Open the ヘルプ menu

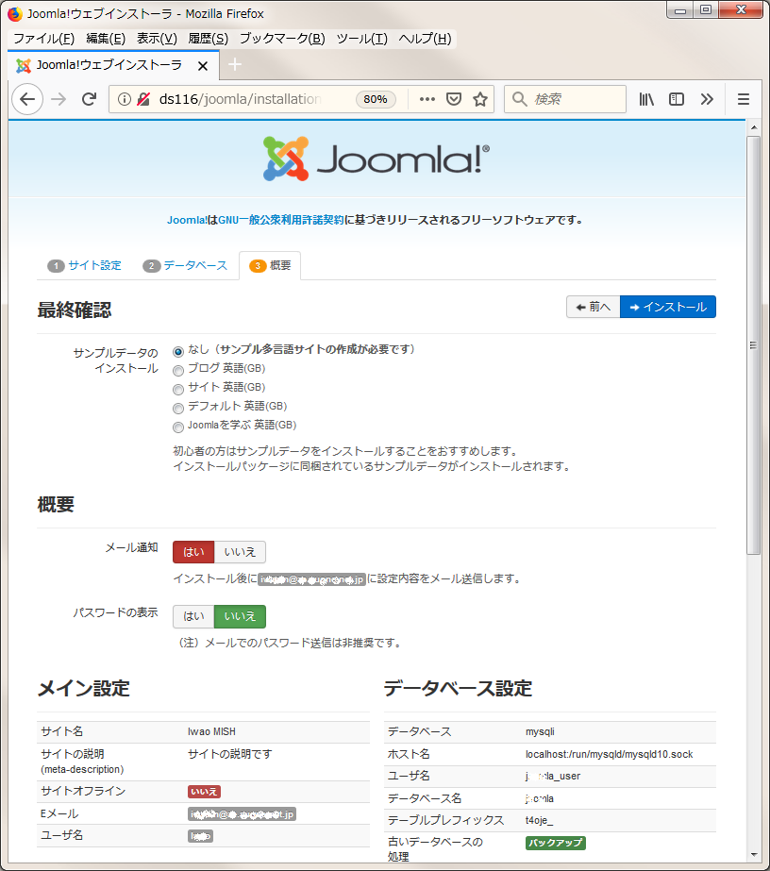click(x=425, y=39)
